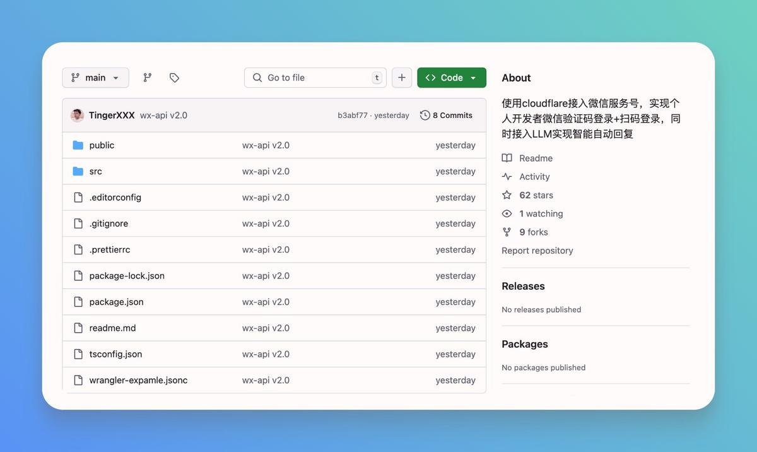The image size is (757, 452).
Task: Open the .editorconfig file
Action: point(115,198)
